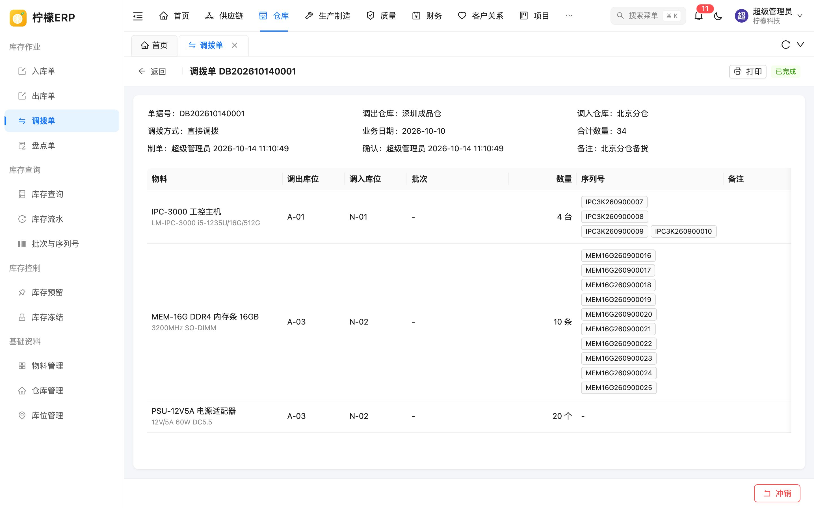814x508 pixels.
Task: Open 入库单 in the sidebar
Action: [x=62, y=71]
